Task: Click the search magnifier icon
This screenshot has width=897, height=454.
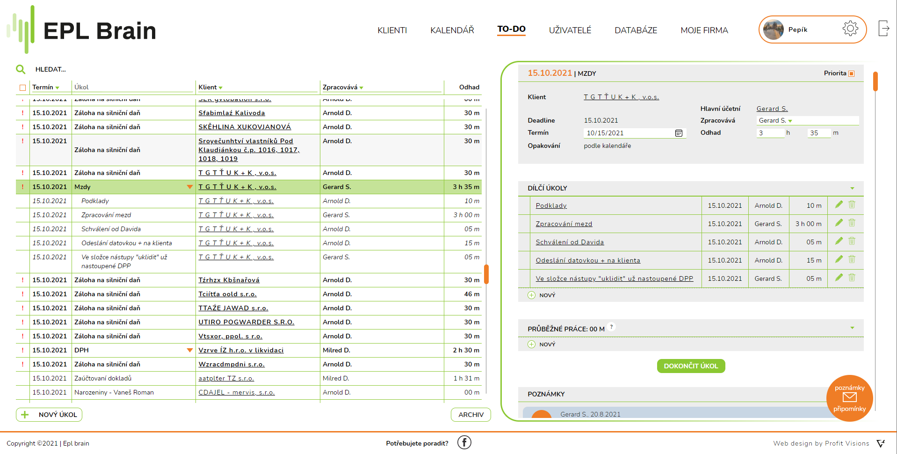Action: [x=21, y=69]
